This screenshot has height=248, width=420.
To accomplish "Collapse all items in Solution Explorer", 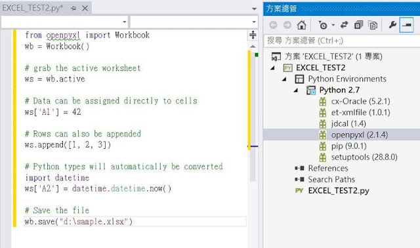I will pos(358,25).
